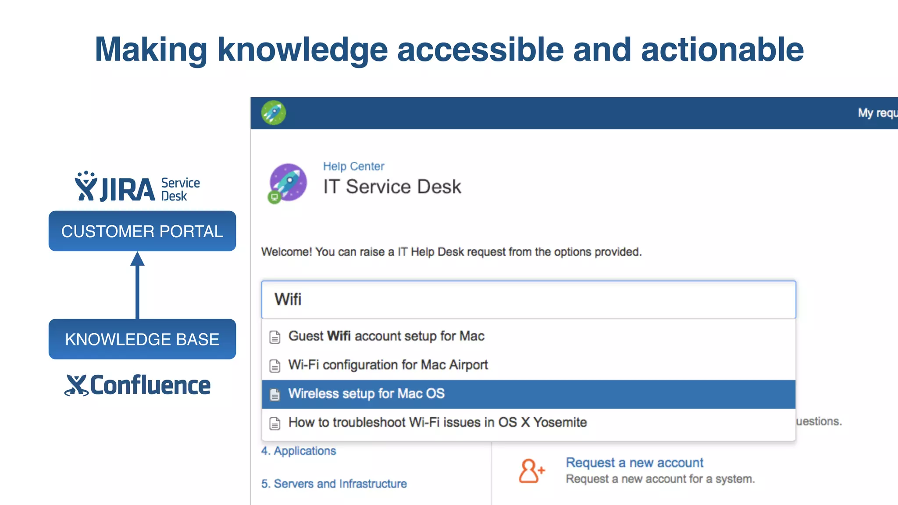Click the green rocket logo in header
Screen dimensions: 898x505
coord(274,113)
